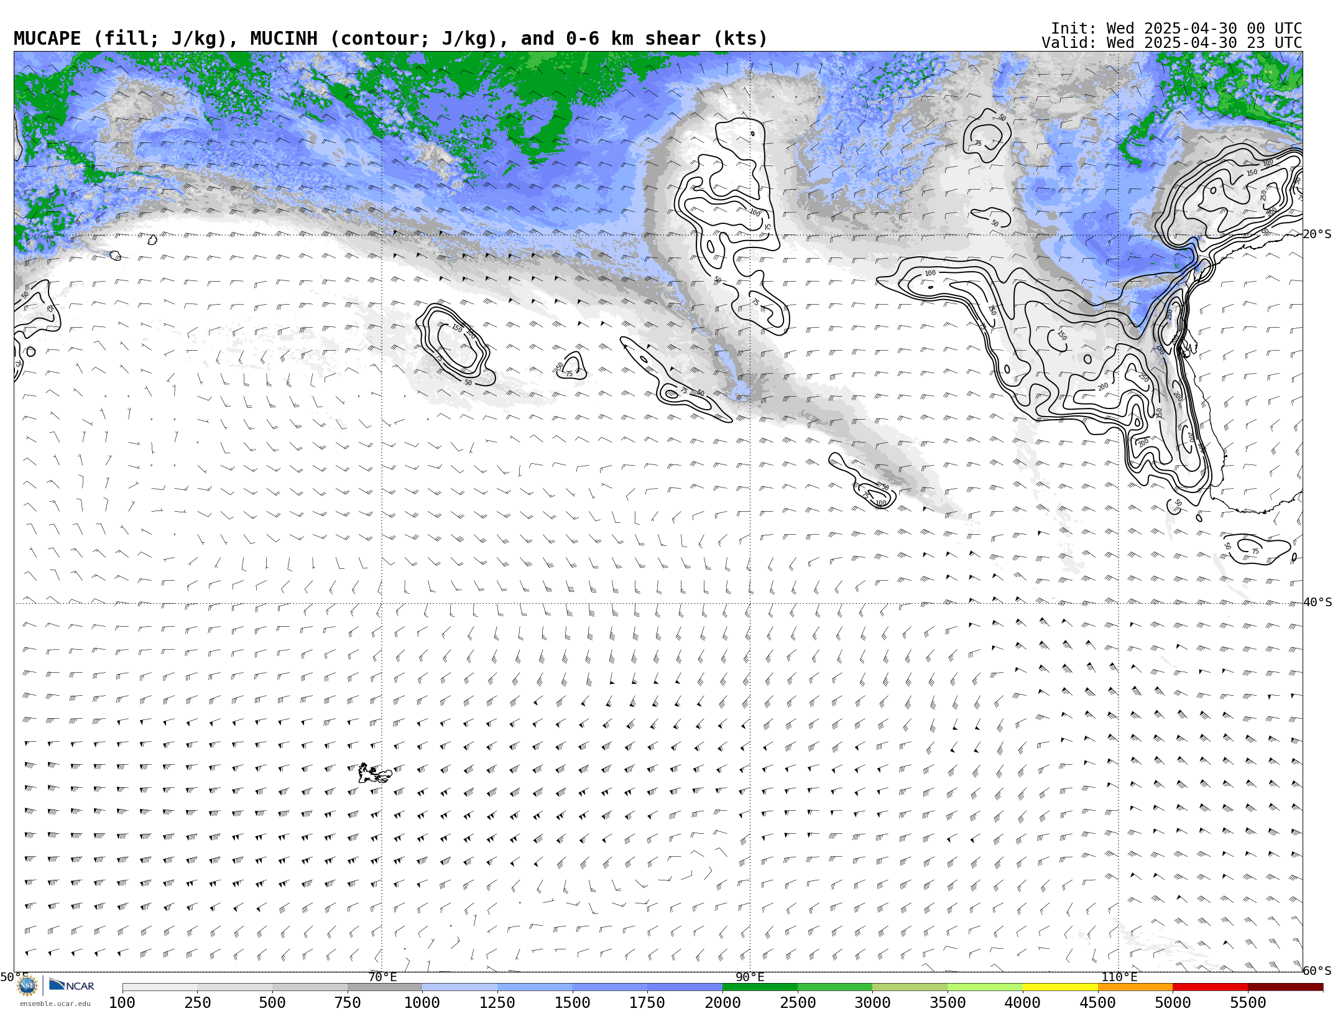Pick the gray swatch between 500 and 750
This screenshot has height=1011, width=1343.
click(x=310, y=987)
